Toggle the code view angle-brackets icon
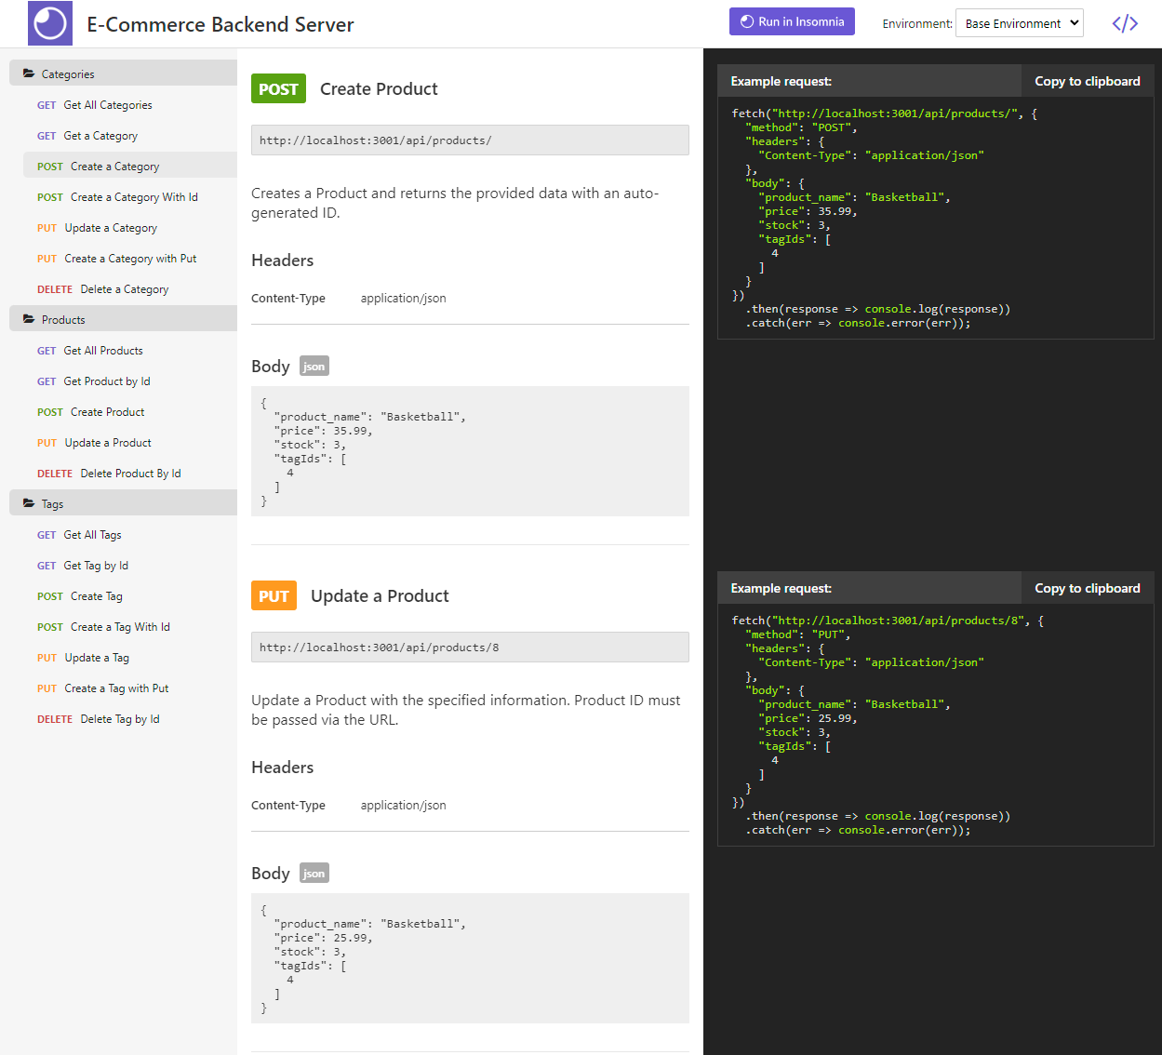 tap(1125, 23)
